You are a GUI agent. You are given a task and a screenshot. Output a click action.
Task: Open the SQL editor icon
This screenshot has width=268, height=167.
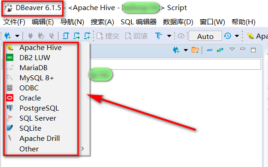coord(66,36)
